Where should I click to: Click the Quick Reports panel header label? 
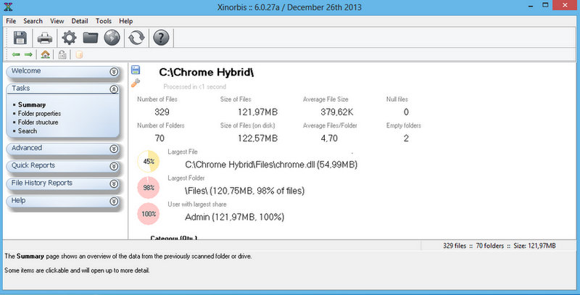coord(33,165)
